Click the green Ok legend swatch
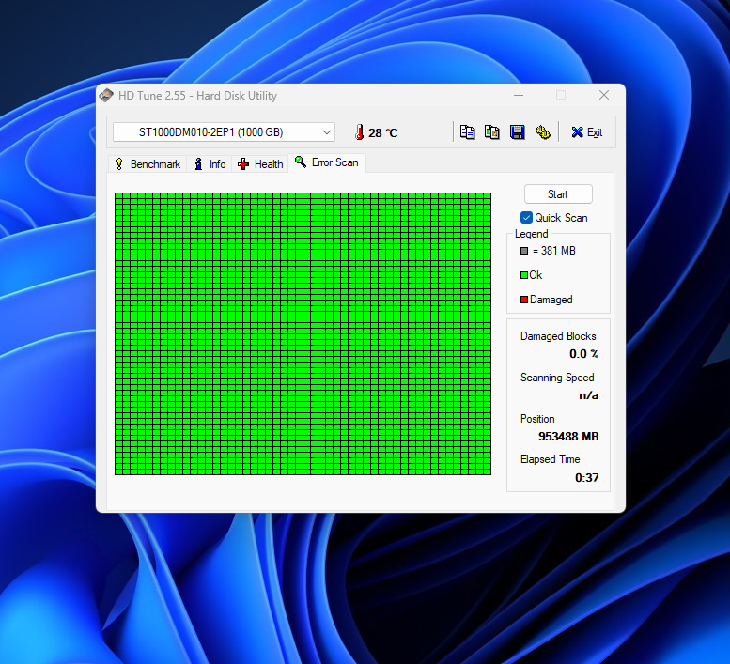 (x=524, y=275)
